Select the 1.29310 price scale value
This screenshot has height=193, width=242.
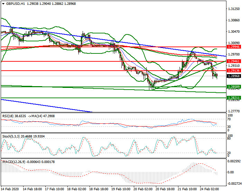pos(234,66)
